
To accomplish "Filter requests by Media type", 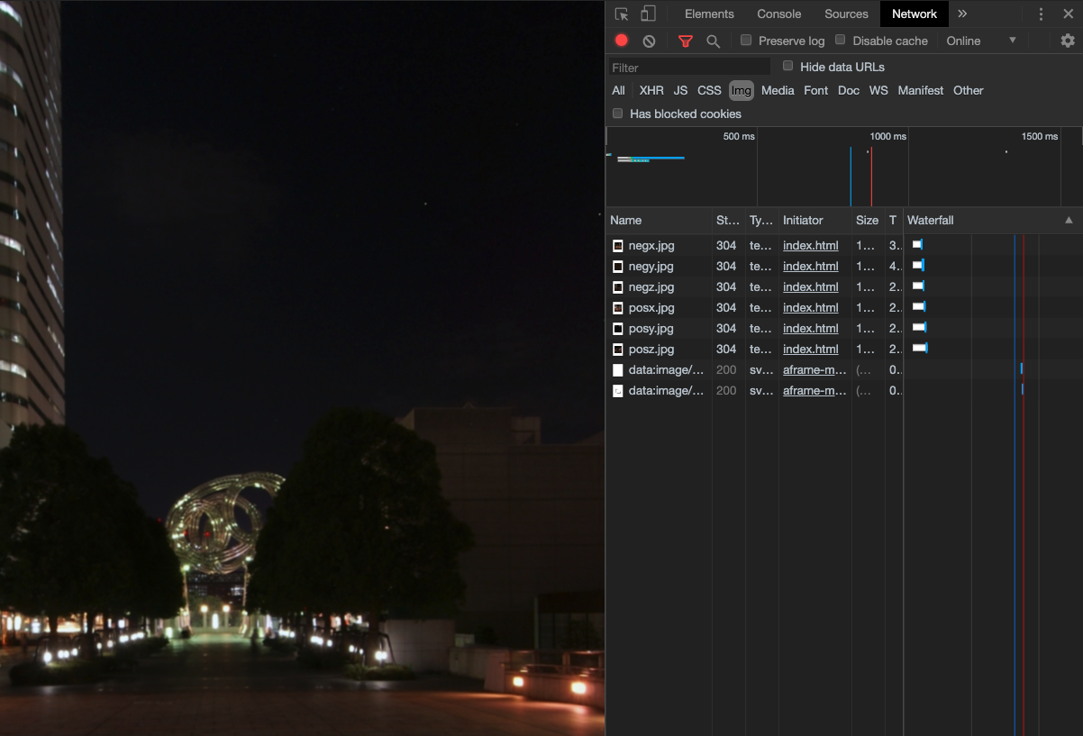I will (777, 90).
